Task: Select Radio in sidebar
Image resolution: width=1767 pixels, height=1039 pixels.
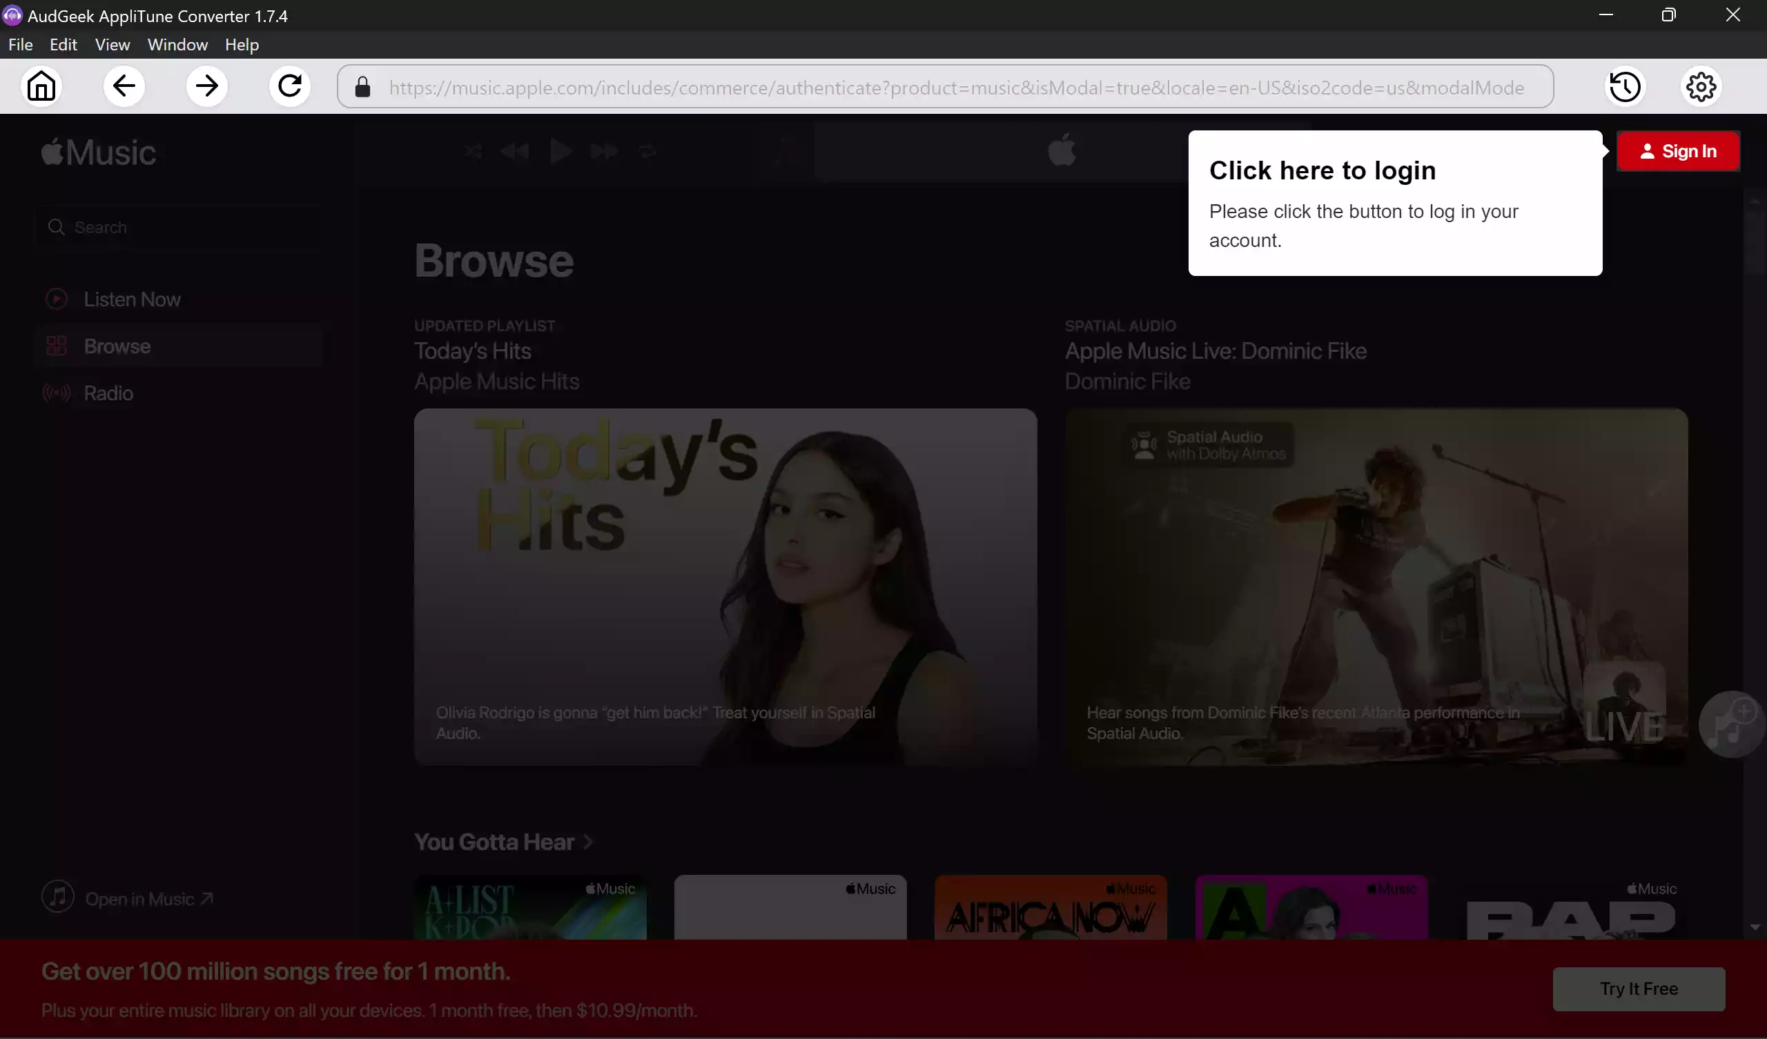Action: click(178, 393)
